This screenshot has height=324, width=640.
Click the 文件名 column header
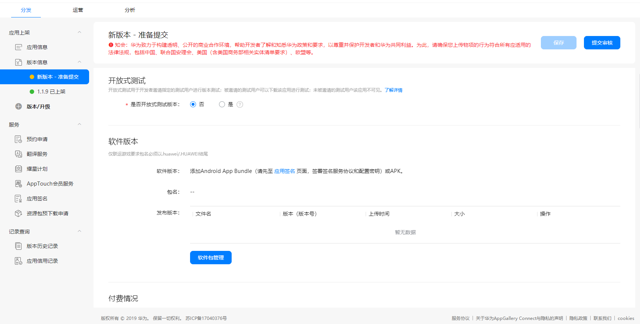pos(203,214)
